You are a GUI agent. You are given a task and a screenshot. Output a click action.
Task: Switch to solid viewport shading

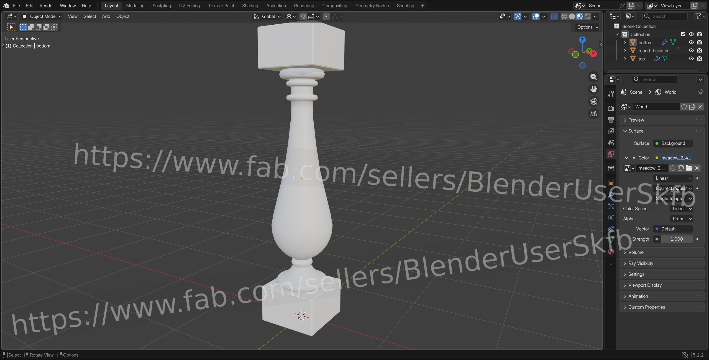(x=572, y=16)
